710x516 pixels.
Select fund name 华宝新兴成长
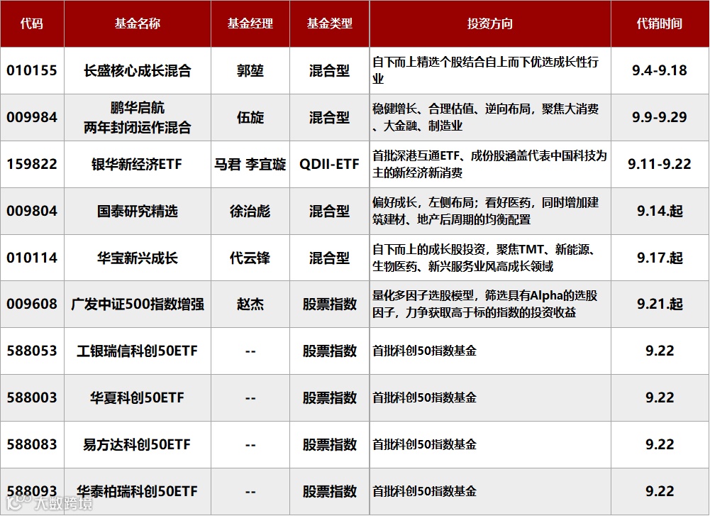coord(137,258)
